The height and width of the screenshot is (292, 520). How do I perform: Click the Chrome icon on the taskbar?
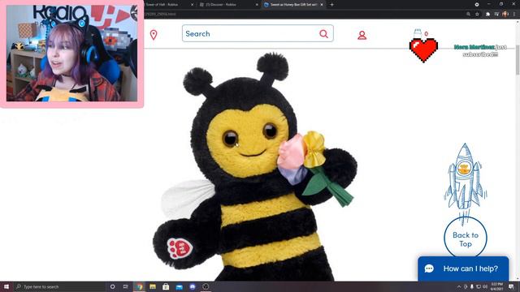(x=139, y=286)
